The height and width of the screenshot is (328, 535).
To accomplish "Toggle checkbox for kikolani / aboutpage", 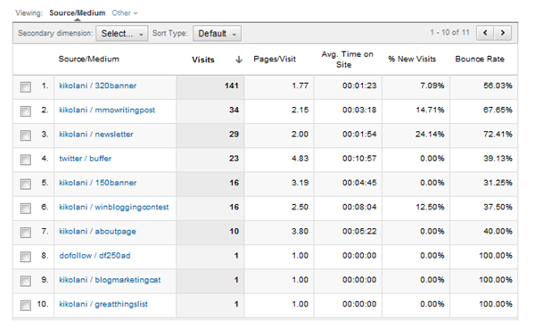I will click(26, 233).
